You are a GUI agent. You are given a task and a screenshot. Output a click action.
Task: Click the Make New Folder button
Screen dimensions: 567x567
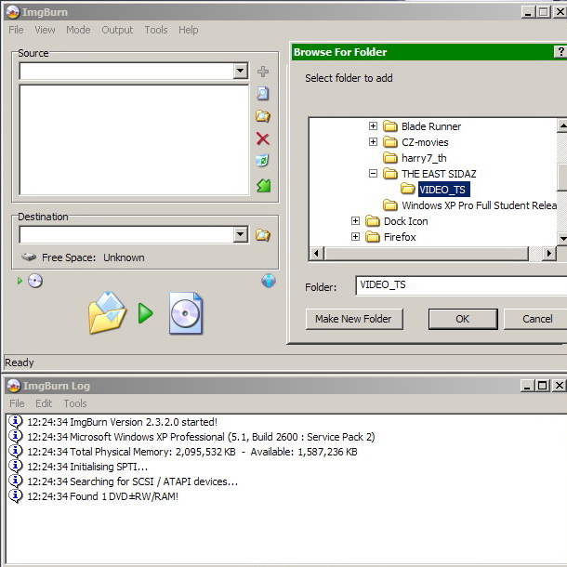tap(354, 319)
